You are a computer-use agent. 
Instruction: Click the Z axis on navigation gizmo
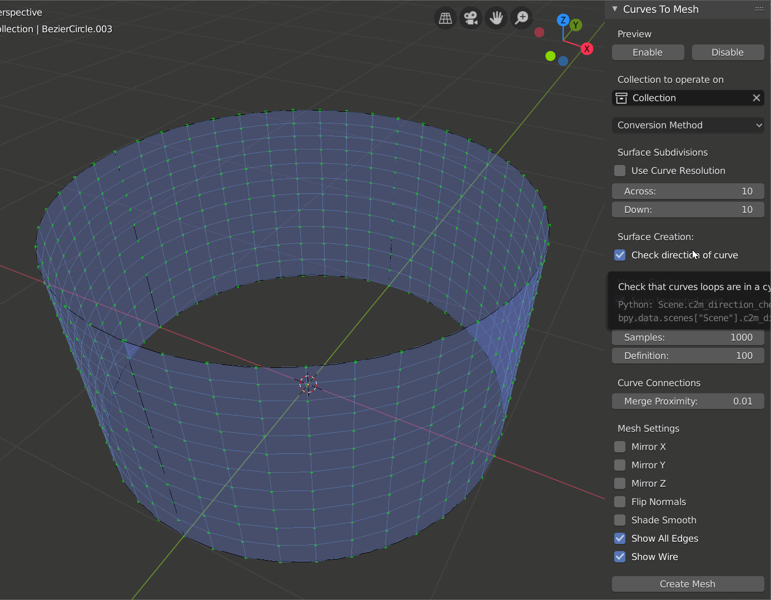pyautogui.click(x=563, y=19)
